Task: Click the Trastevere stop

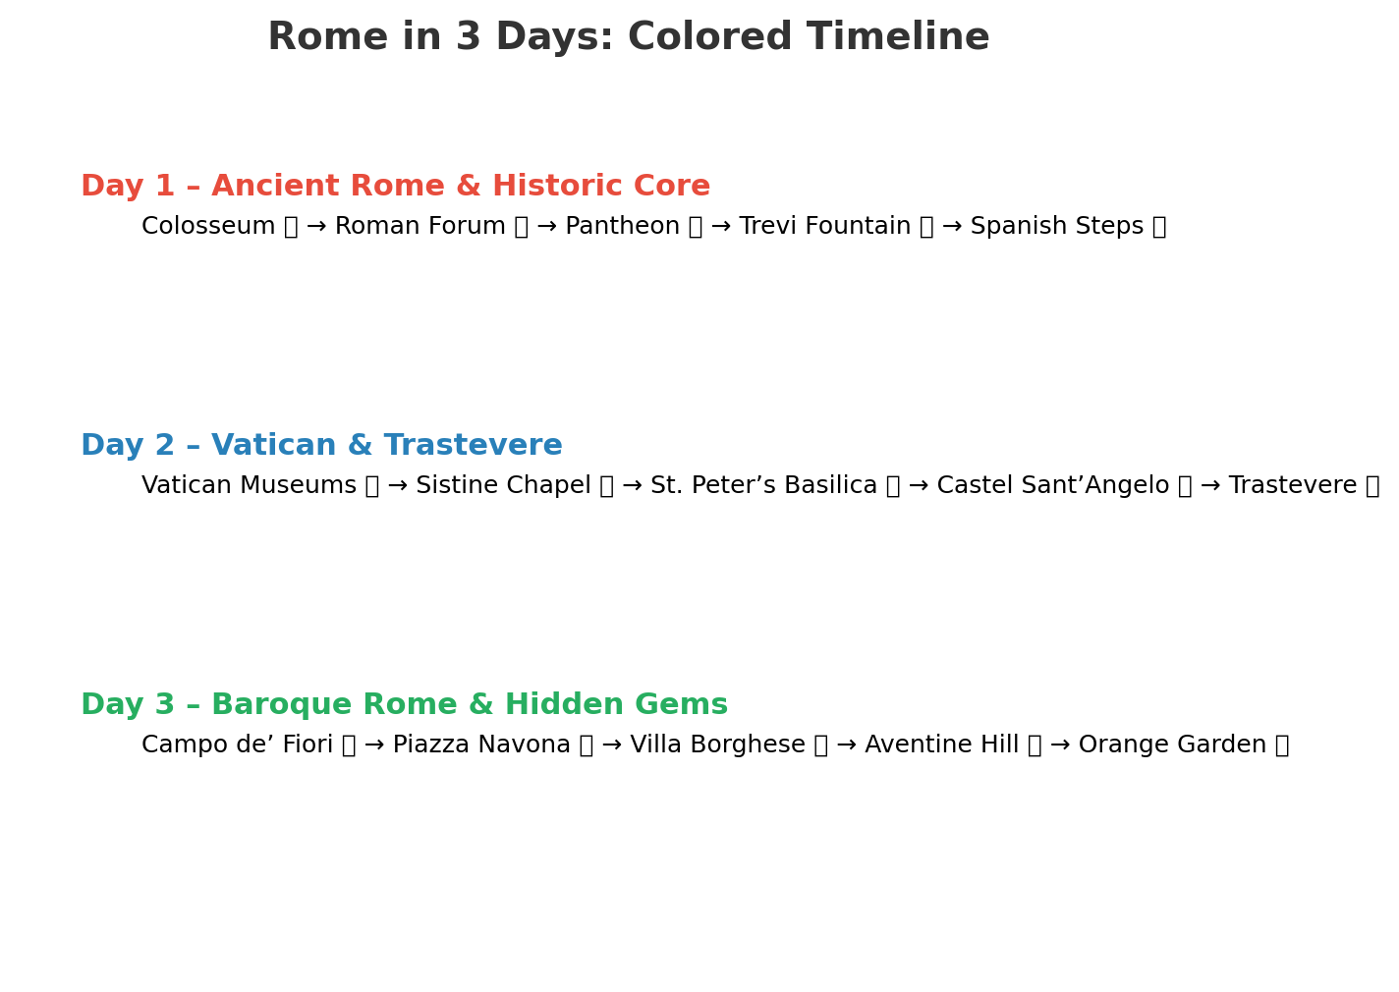Action: 1293,485
